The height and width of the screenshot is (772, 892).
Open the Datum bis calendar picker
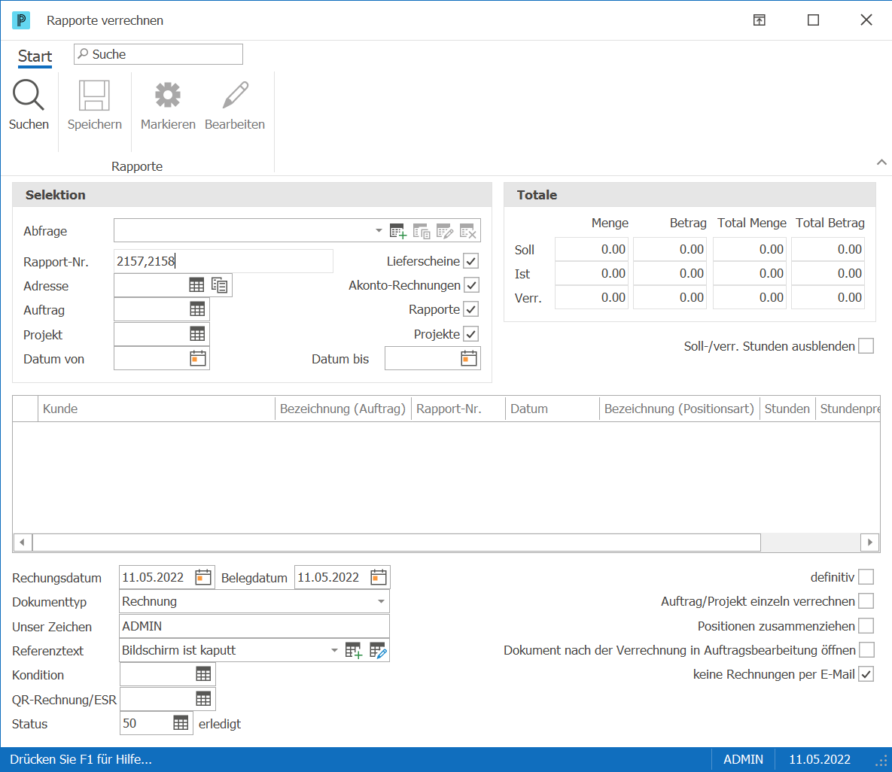pyautogui.click(x=469, y=358)
